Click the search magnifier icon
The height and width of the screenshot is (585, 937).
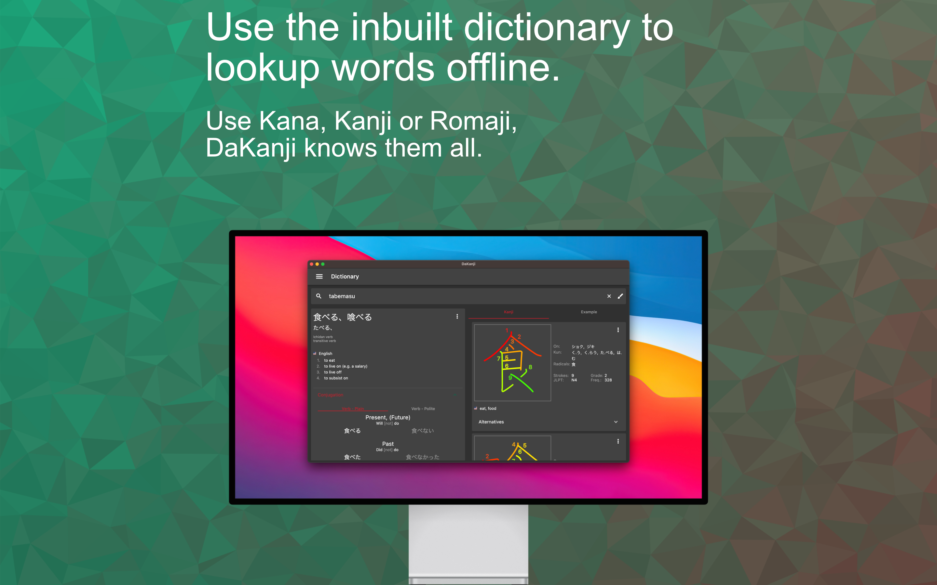tap(319, 296)
